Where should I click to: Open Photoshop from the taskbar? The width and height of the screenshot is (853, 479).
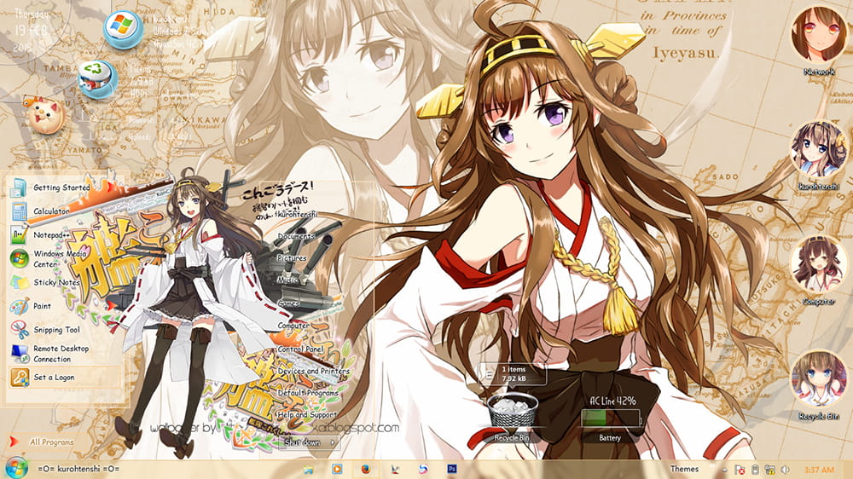point(452,469)
